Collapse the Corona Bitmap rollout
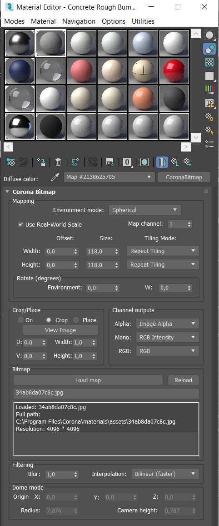This screenshot has width=219, height=526. (x=7, y=192)
